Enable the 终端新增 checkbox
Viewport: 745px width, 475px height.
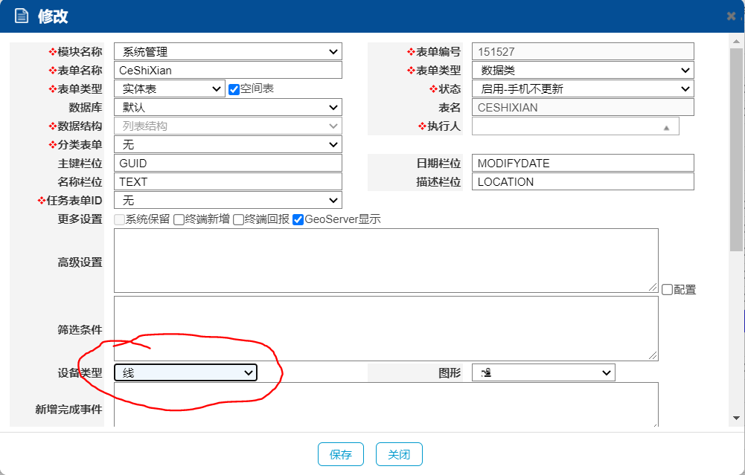pos(179,220)
